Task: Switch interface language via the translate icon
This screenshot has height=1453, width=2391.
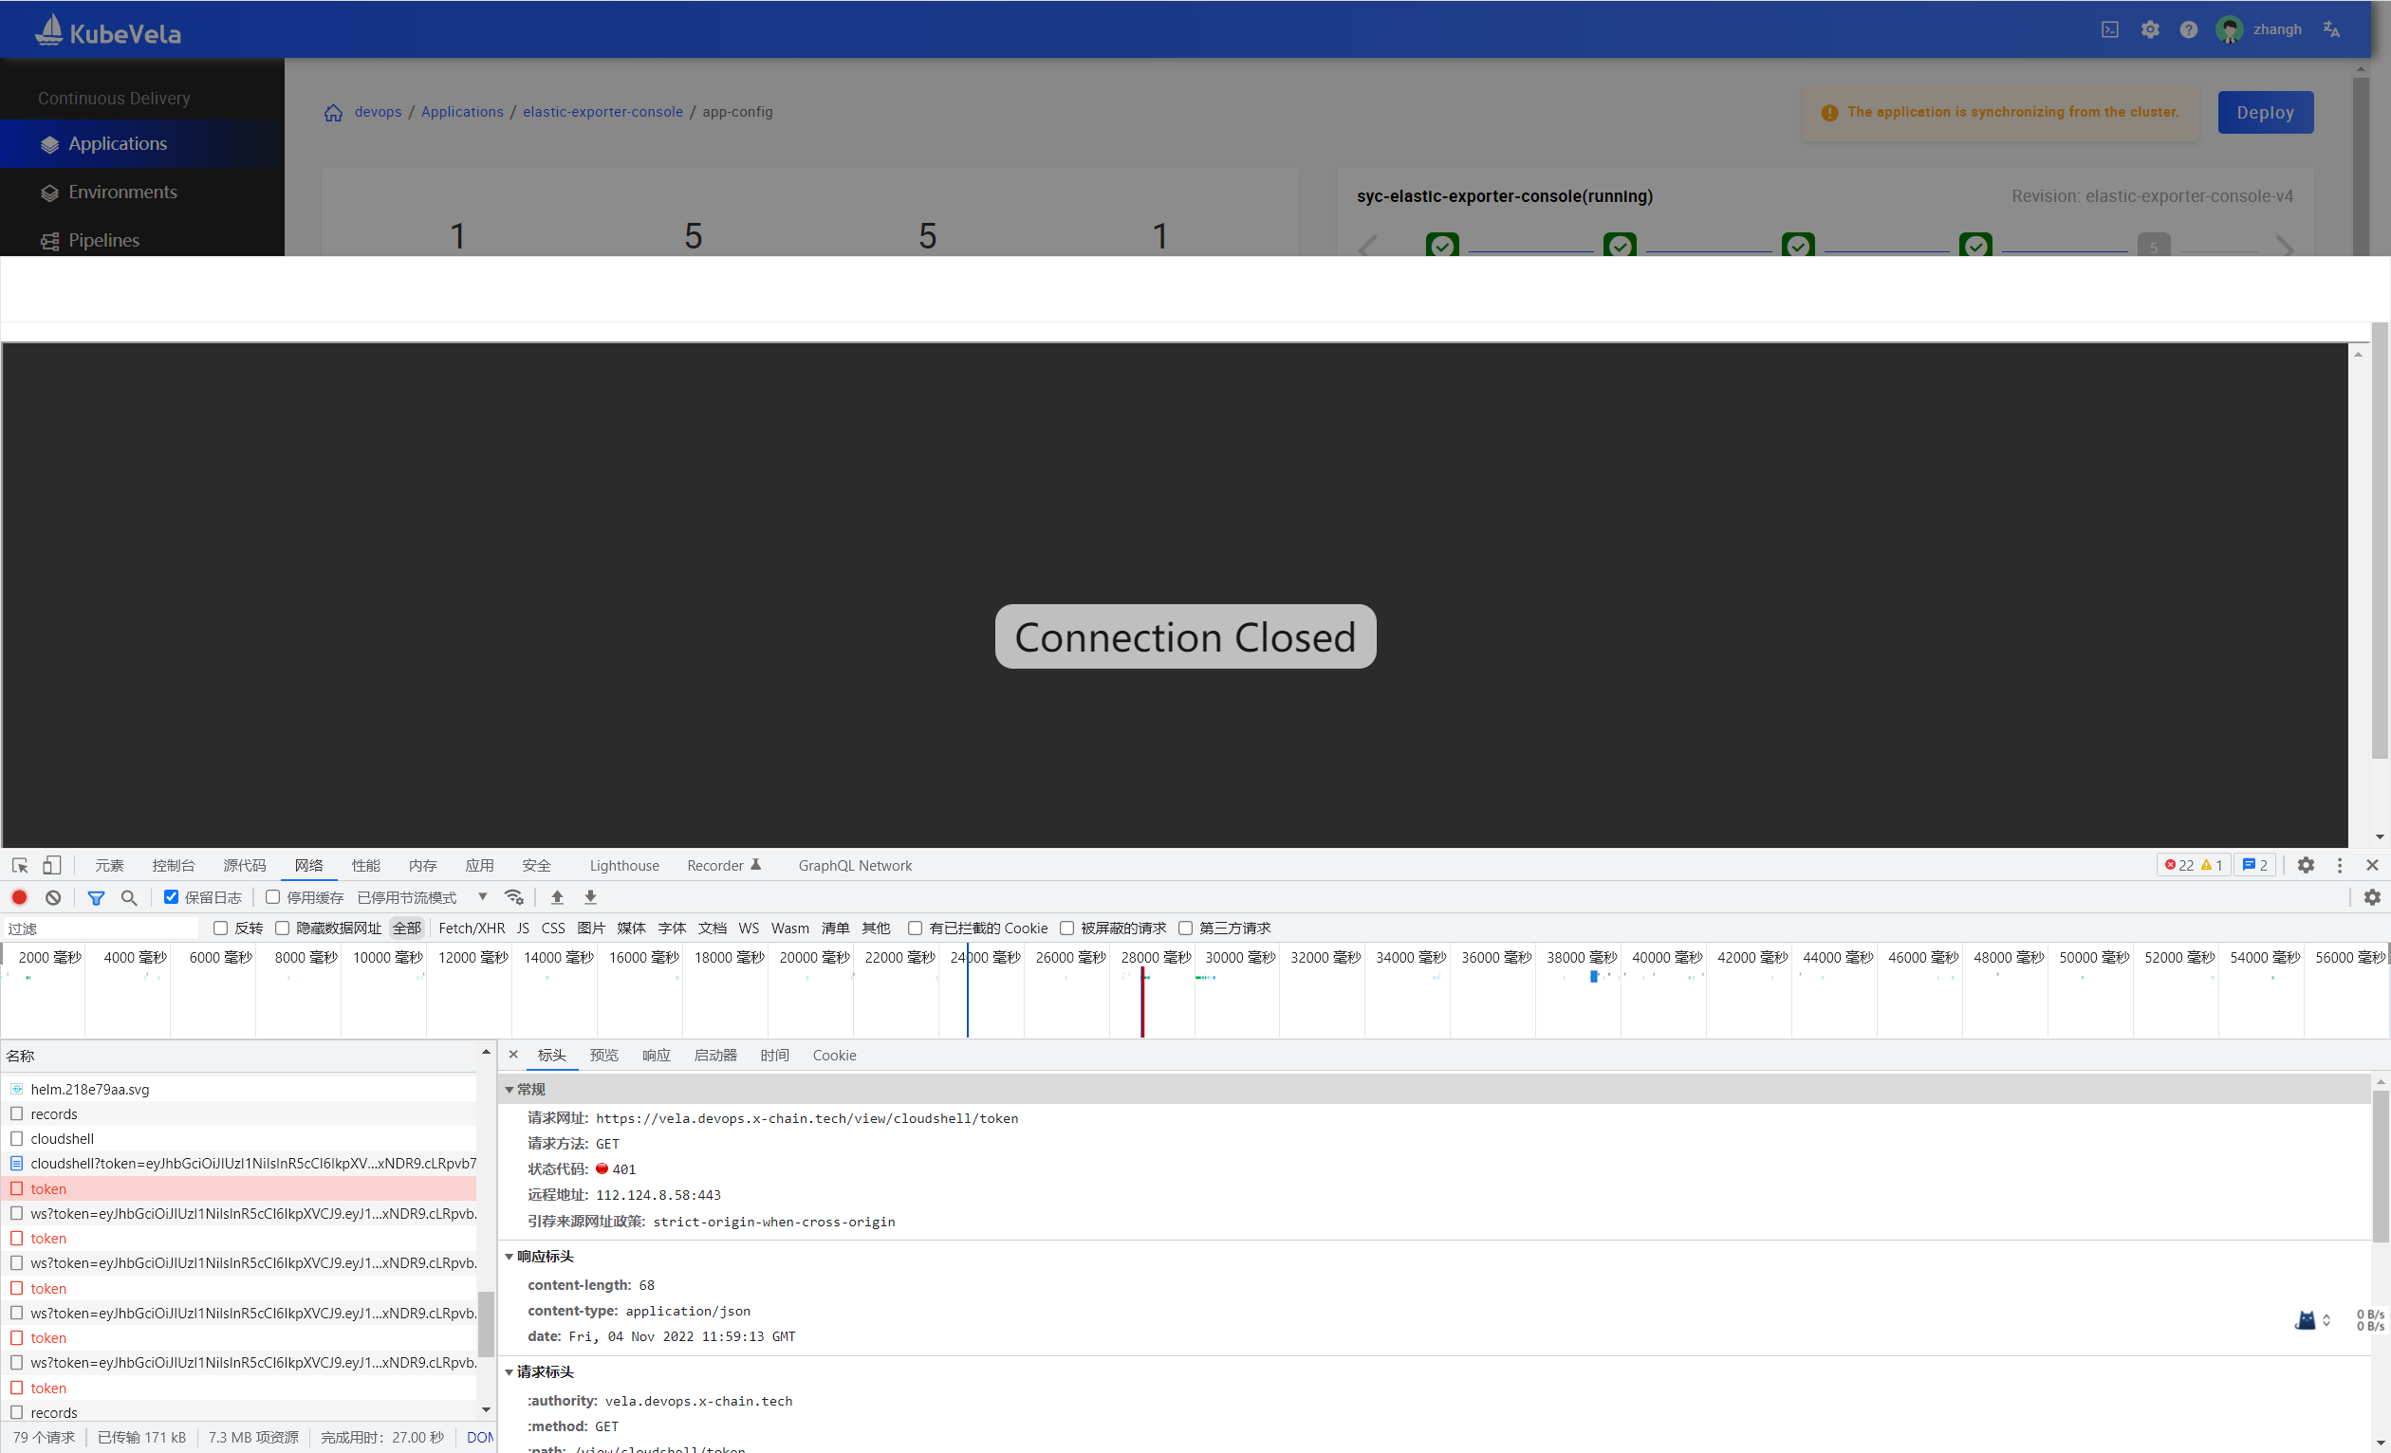Action: pyautogui.click(x=2331, y=29)
